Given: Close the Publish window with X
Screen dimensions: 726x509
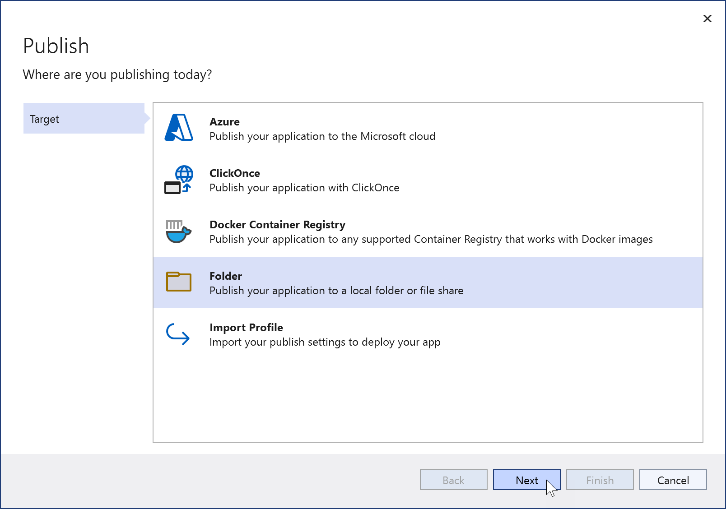Looking at the screenshot, I should [x=707, y=19].
